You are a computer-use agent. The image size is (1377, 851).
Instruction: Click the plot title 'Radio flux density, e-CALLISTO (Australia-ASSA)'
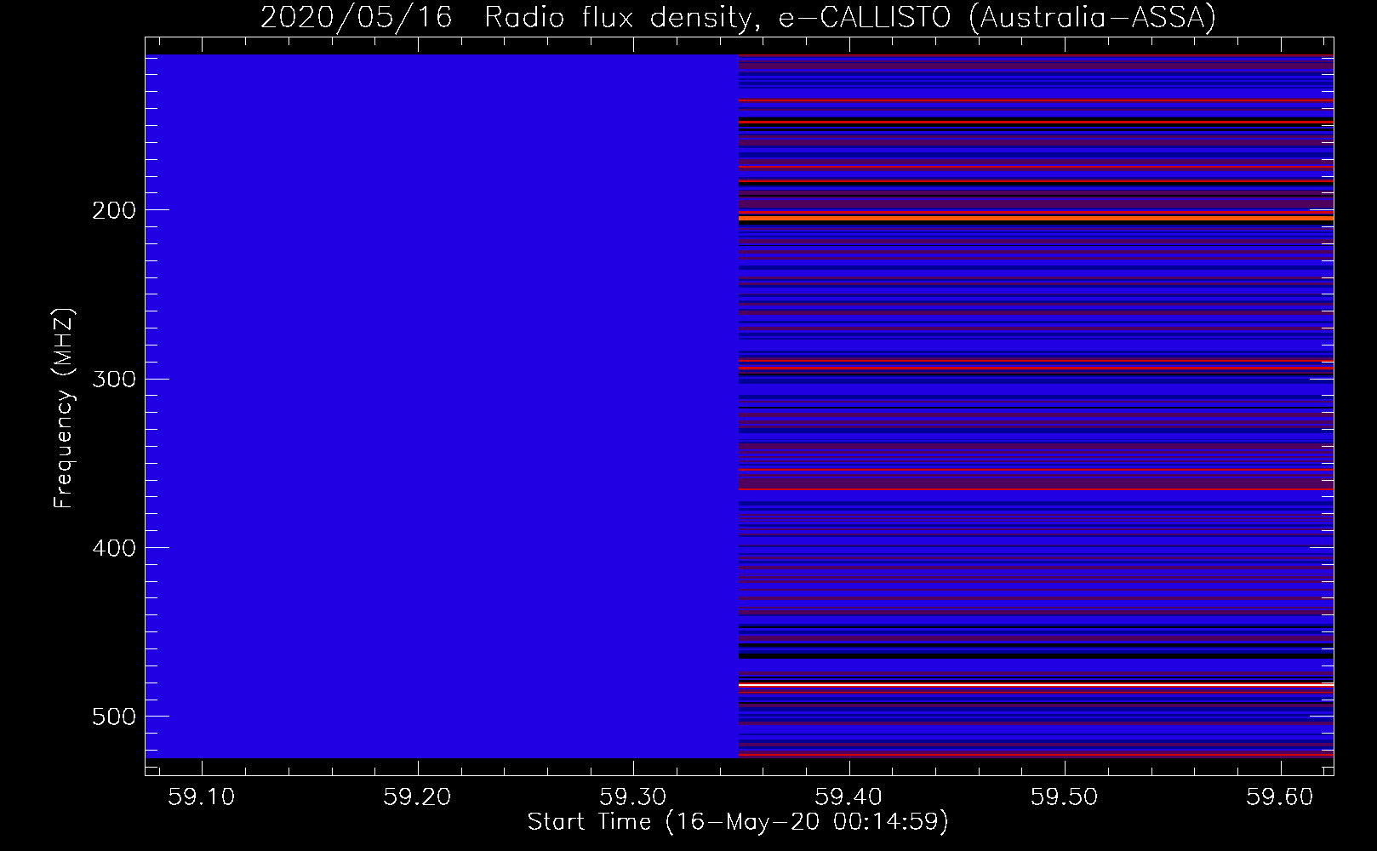pos(850,17)
